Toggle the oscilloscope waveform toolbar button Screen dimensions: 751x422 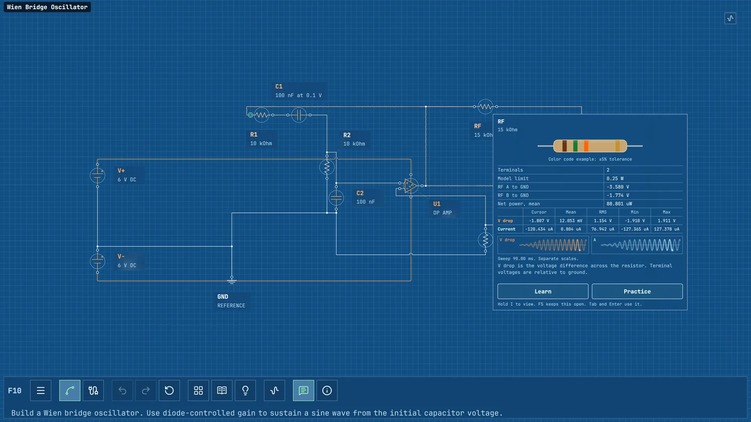275,390
